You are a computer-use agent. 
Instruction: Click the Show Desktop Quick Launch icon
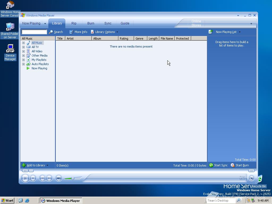pyautogui.click(x=21, y=201)
